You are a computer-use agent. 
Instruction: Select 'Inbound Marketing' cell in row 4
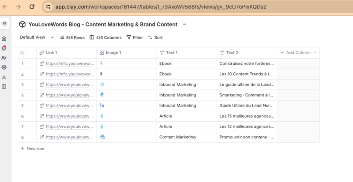(187, 95)
